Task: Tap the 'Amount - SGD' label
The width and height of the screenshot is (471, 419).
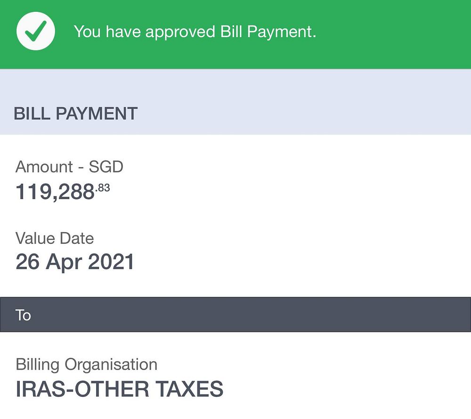Action: coord(69,167)
